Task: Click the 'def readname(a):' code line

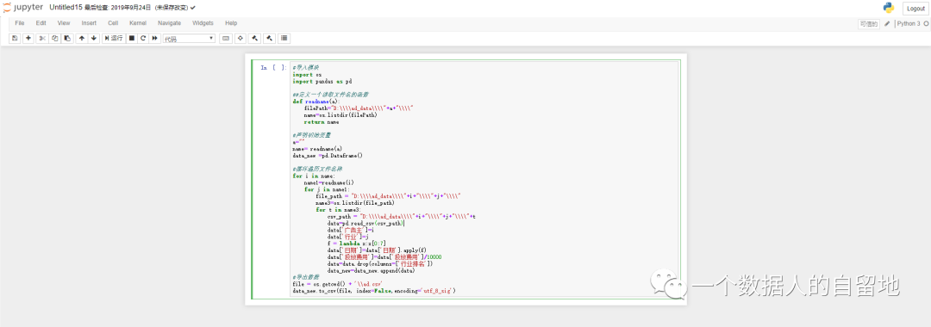Action: point(316,102)
